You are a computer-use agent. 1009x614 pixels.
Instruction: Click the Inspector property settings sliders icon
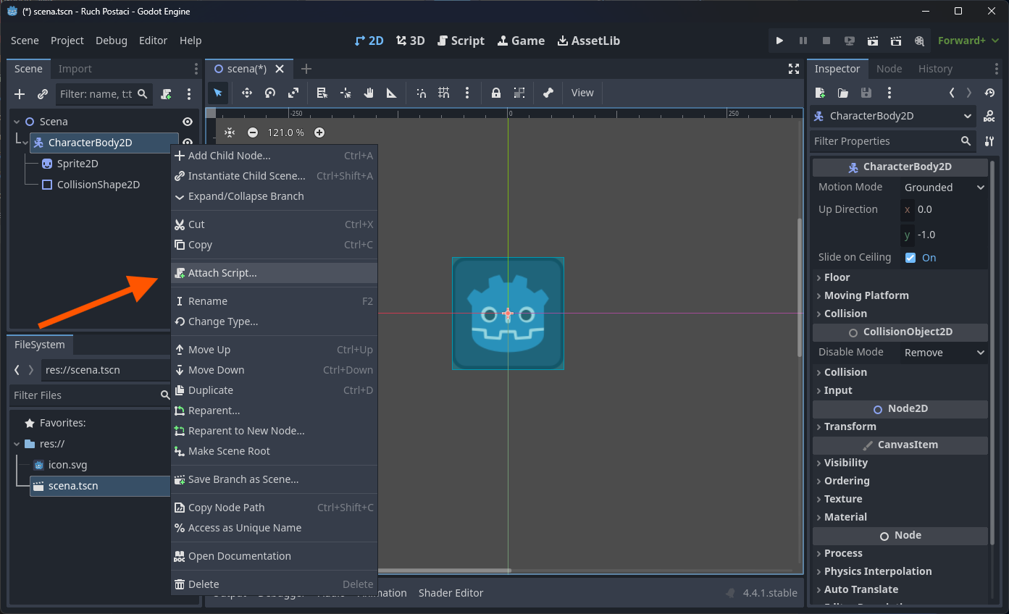(989, 141)
